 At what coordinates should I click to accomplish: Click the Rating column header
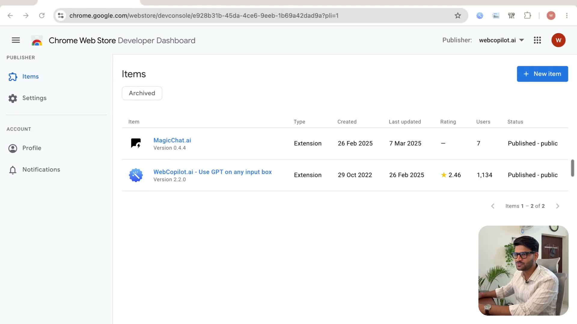point(448,122)
